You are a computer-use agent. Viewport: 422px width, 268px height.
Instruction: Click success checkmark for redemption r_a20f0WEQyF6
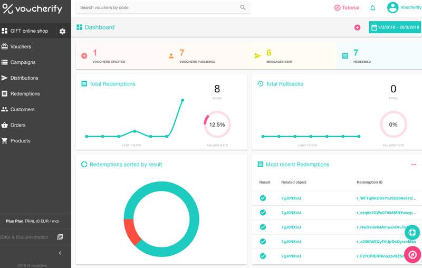pos(263,242)
